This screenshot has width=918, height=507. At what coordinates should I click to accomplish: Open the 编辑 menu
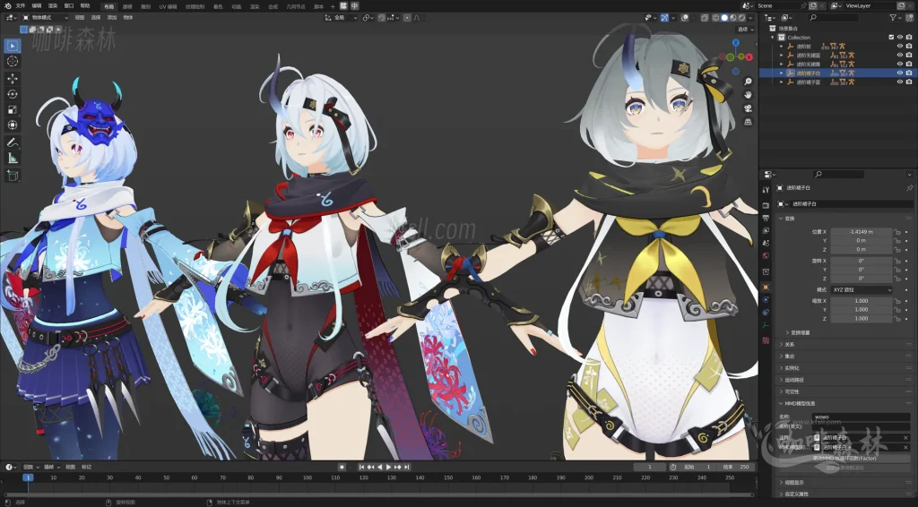point(37,6)
